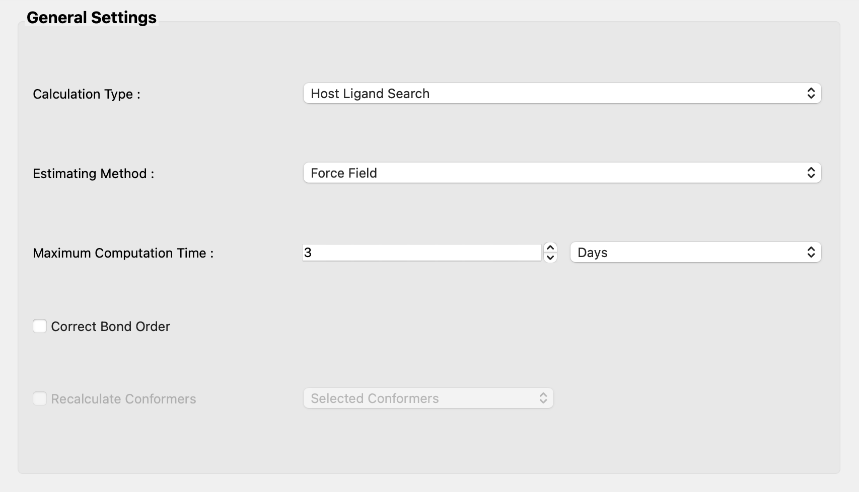Open the time units dropdown showing Days
This screenshot has height=492, width=859.
695,252
